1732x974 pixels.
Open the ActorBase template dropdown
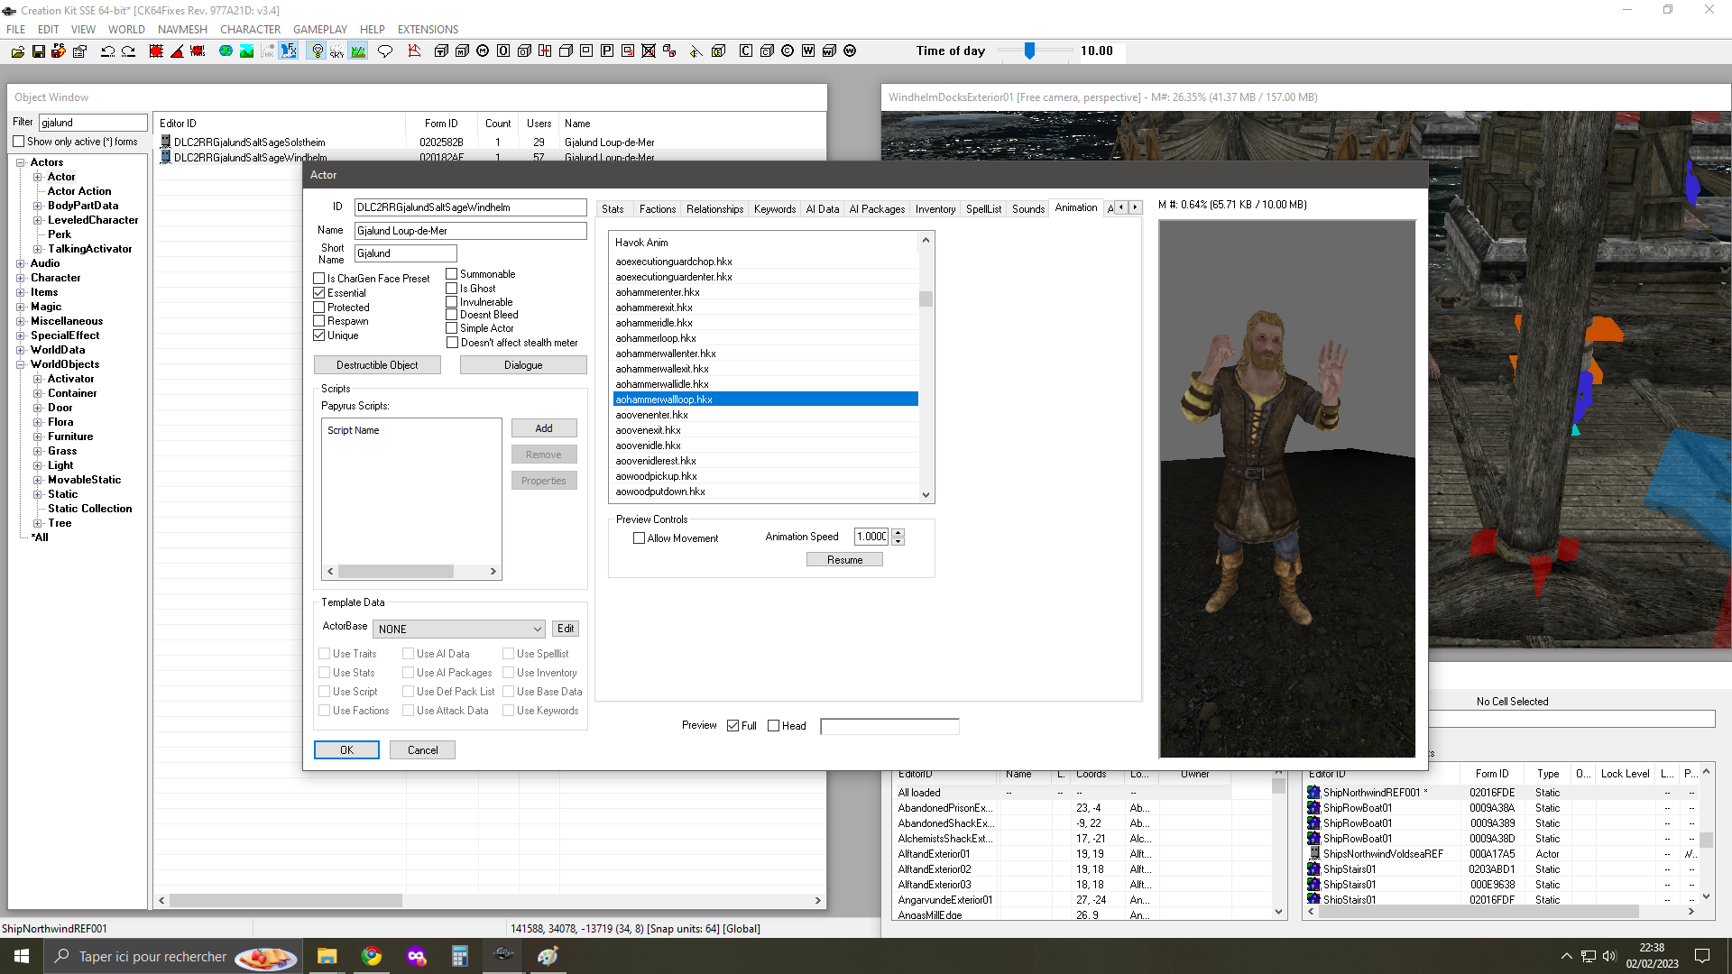[x=459, y=629]
